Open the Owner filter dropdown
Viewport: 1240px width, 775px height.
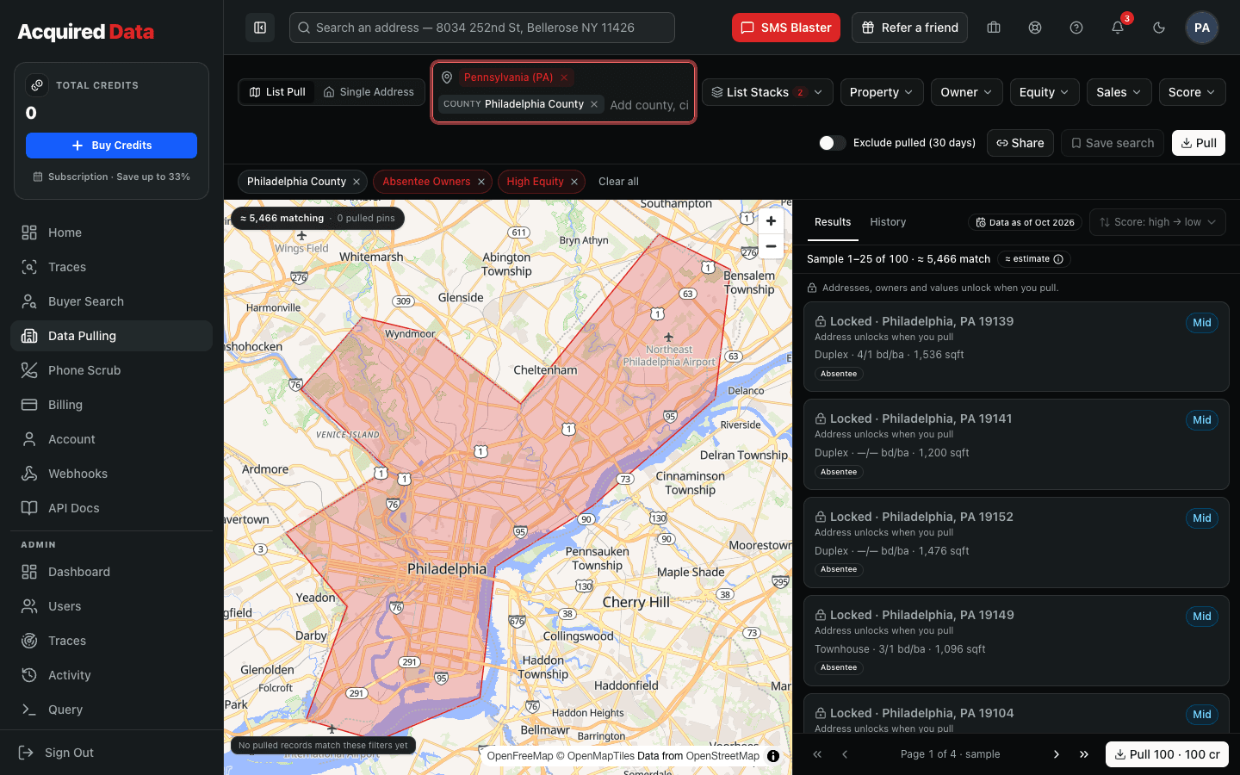966,92
